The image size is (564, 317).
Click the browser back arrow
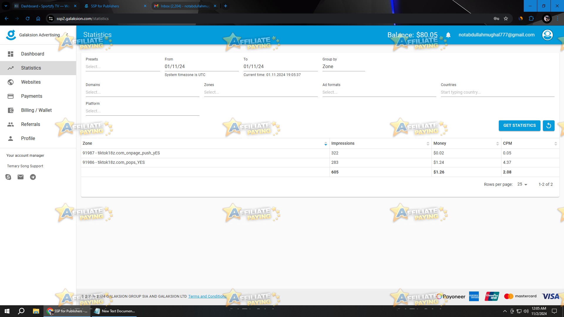(6, 18)
